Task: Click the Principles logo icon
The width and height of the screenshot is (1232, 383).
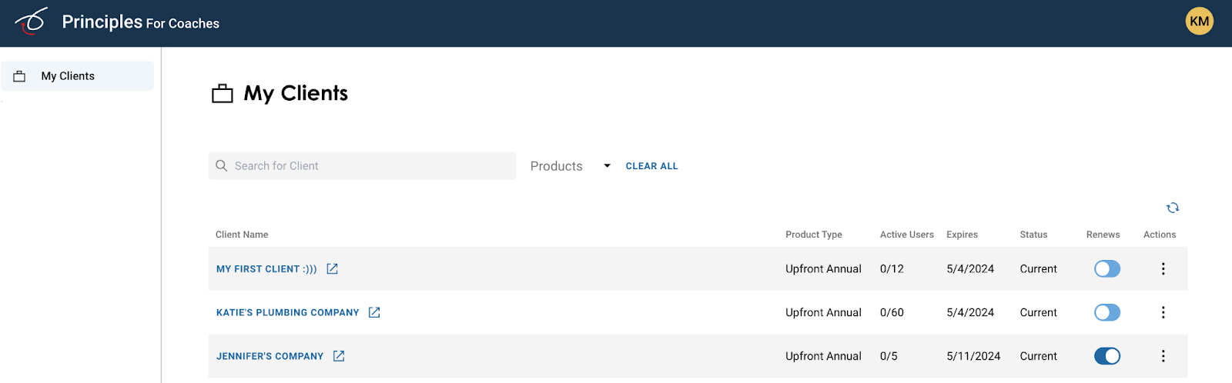Action: tap(32, 22)
